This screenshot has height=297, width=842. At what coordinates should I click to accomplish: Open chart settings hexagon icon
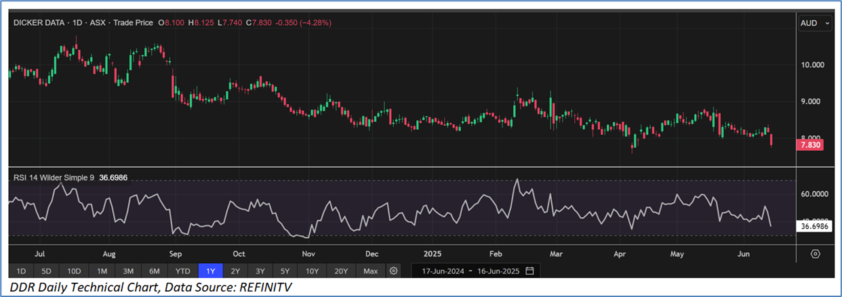pyautogui.click(x=815, y=254)
